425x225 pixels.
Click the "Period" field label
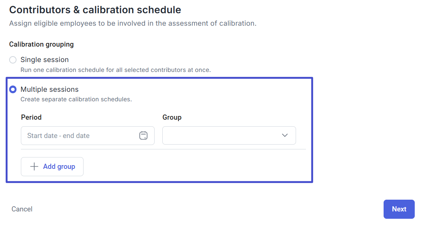[32, 117]
